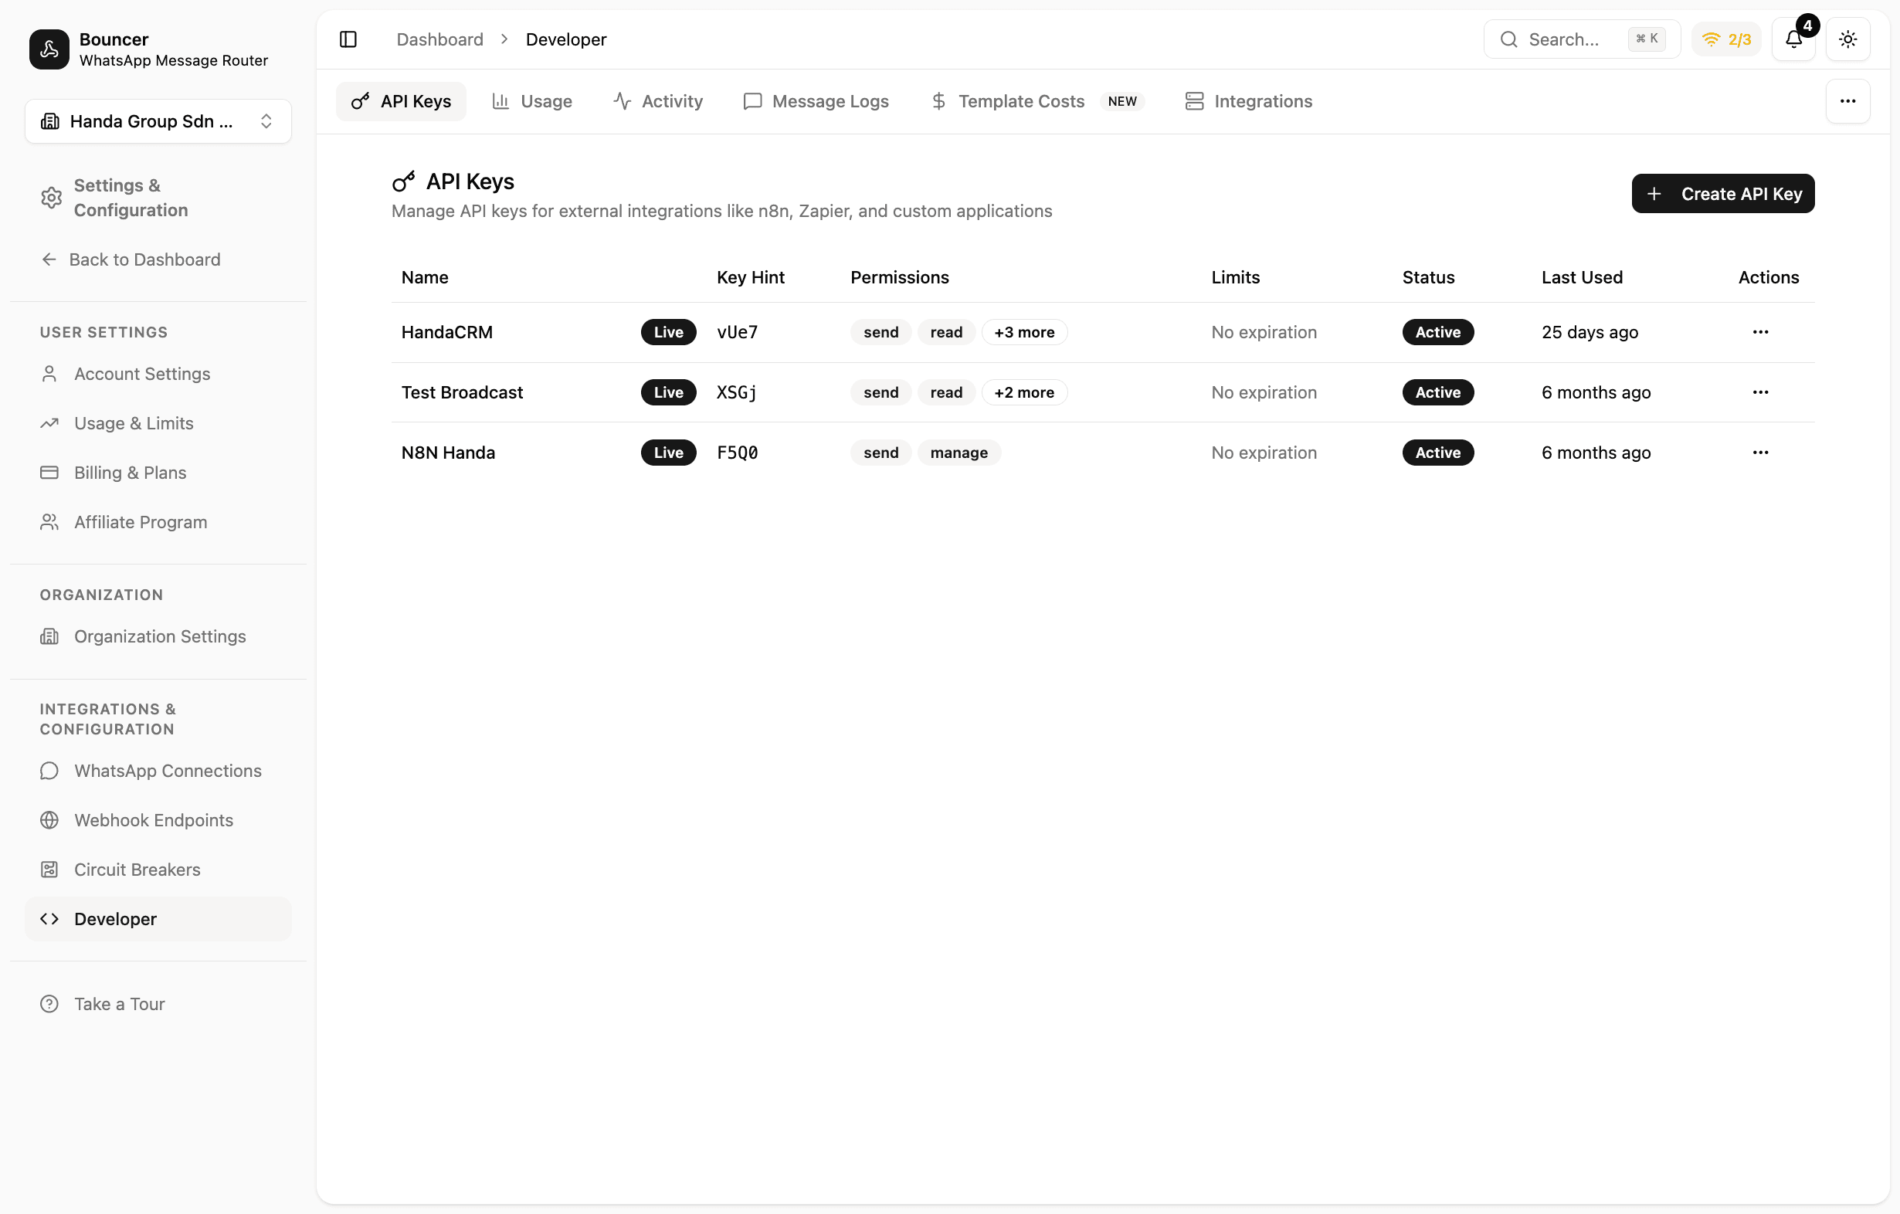This screenshot has height=1214, width=1900.
Task: Click Dashboard in the breadcrumb
Action: [x=439, y=39]
